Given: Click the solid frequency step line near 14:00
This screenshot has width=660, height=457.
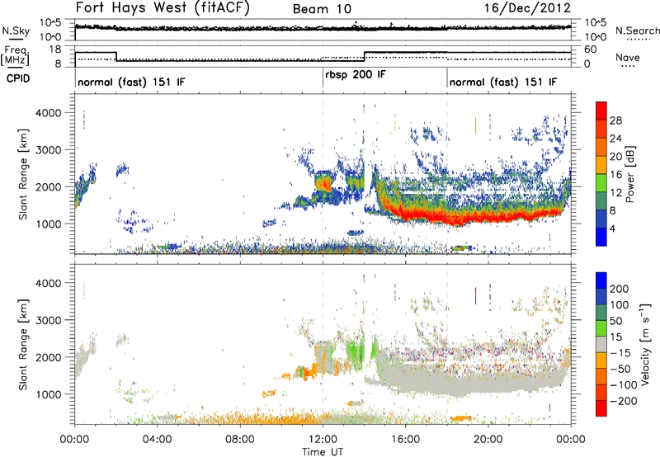Looking at the screenshot, I should coord(365,56).
